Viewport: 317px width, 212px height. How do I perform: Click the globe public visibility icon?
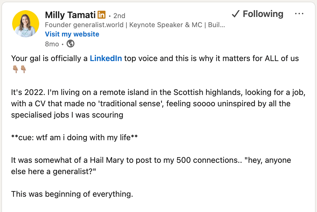(x=71, y=44)
